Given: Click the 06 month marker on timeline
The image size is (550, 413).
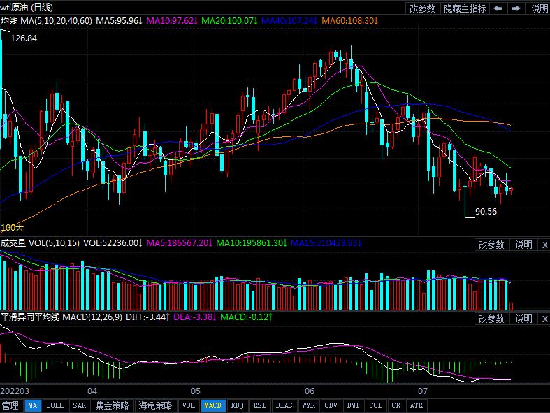Looking at the screenshot, I should 310,391.
